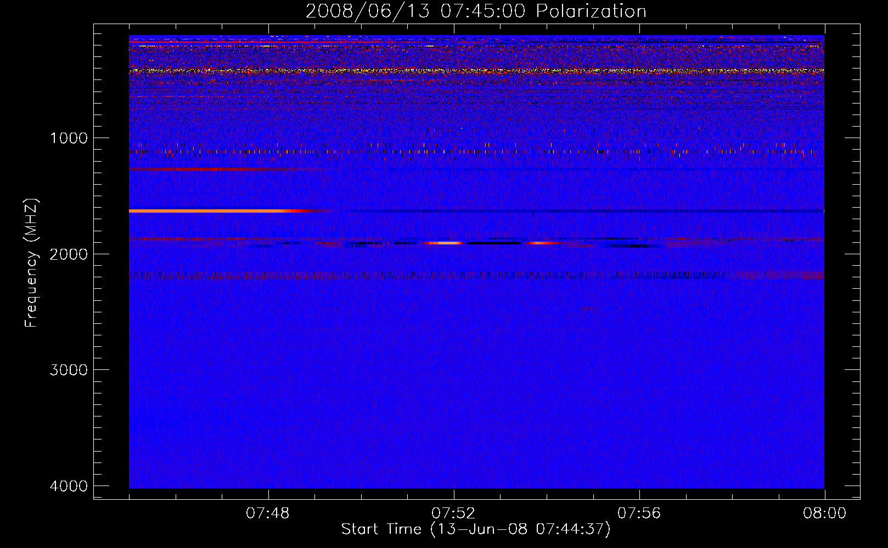This screenshot has width=888, height=548.
Task: Click the 4000 MHz frequency tick label
Action: (x=69, y=486)
